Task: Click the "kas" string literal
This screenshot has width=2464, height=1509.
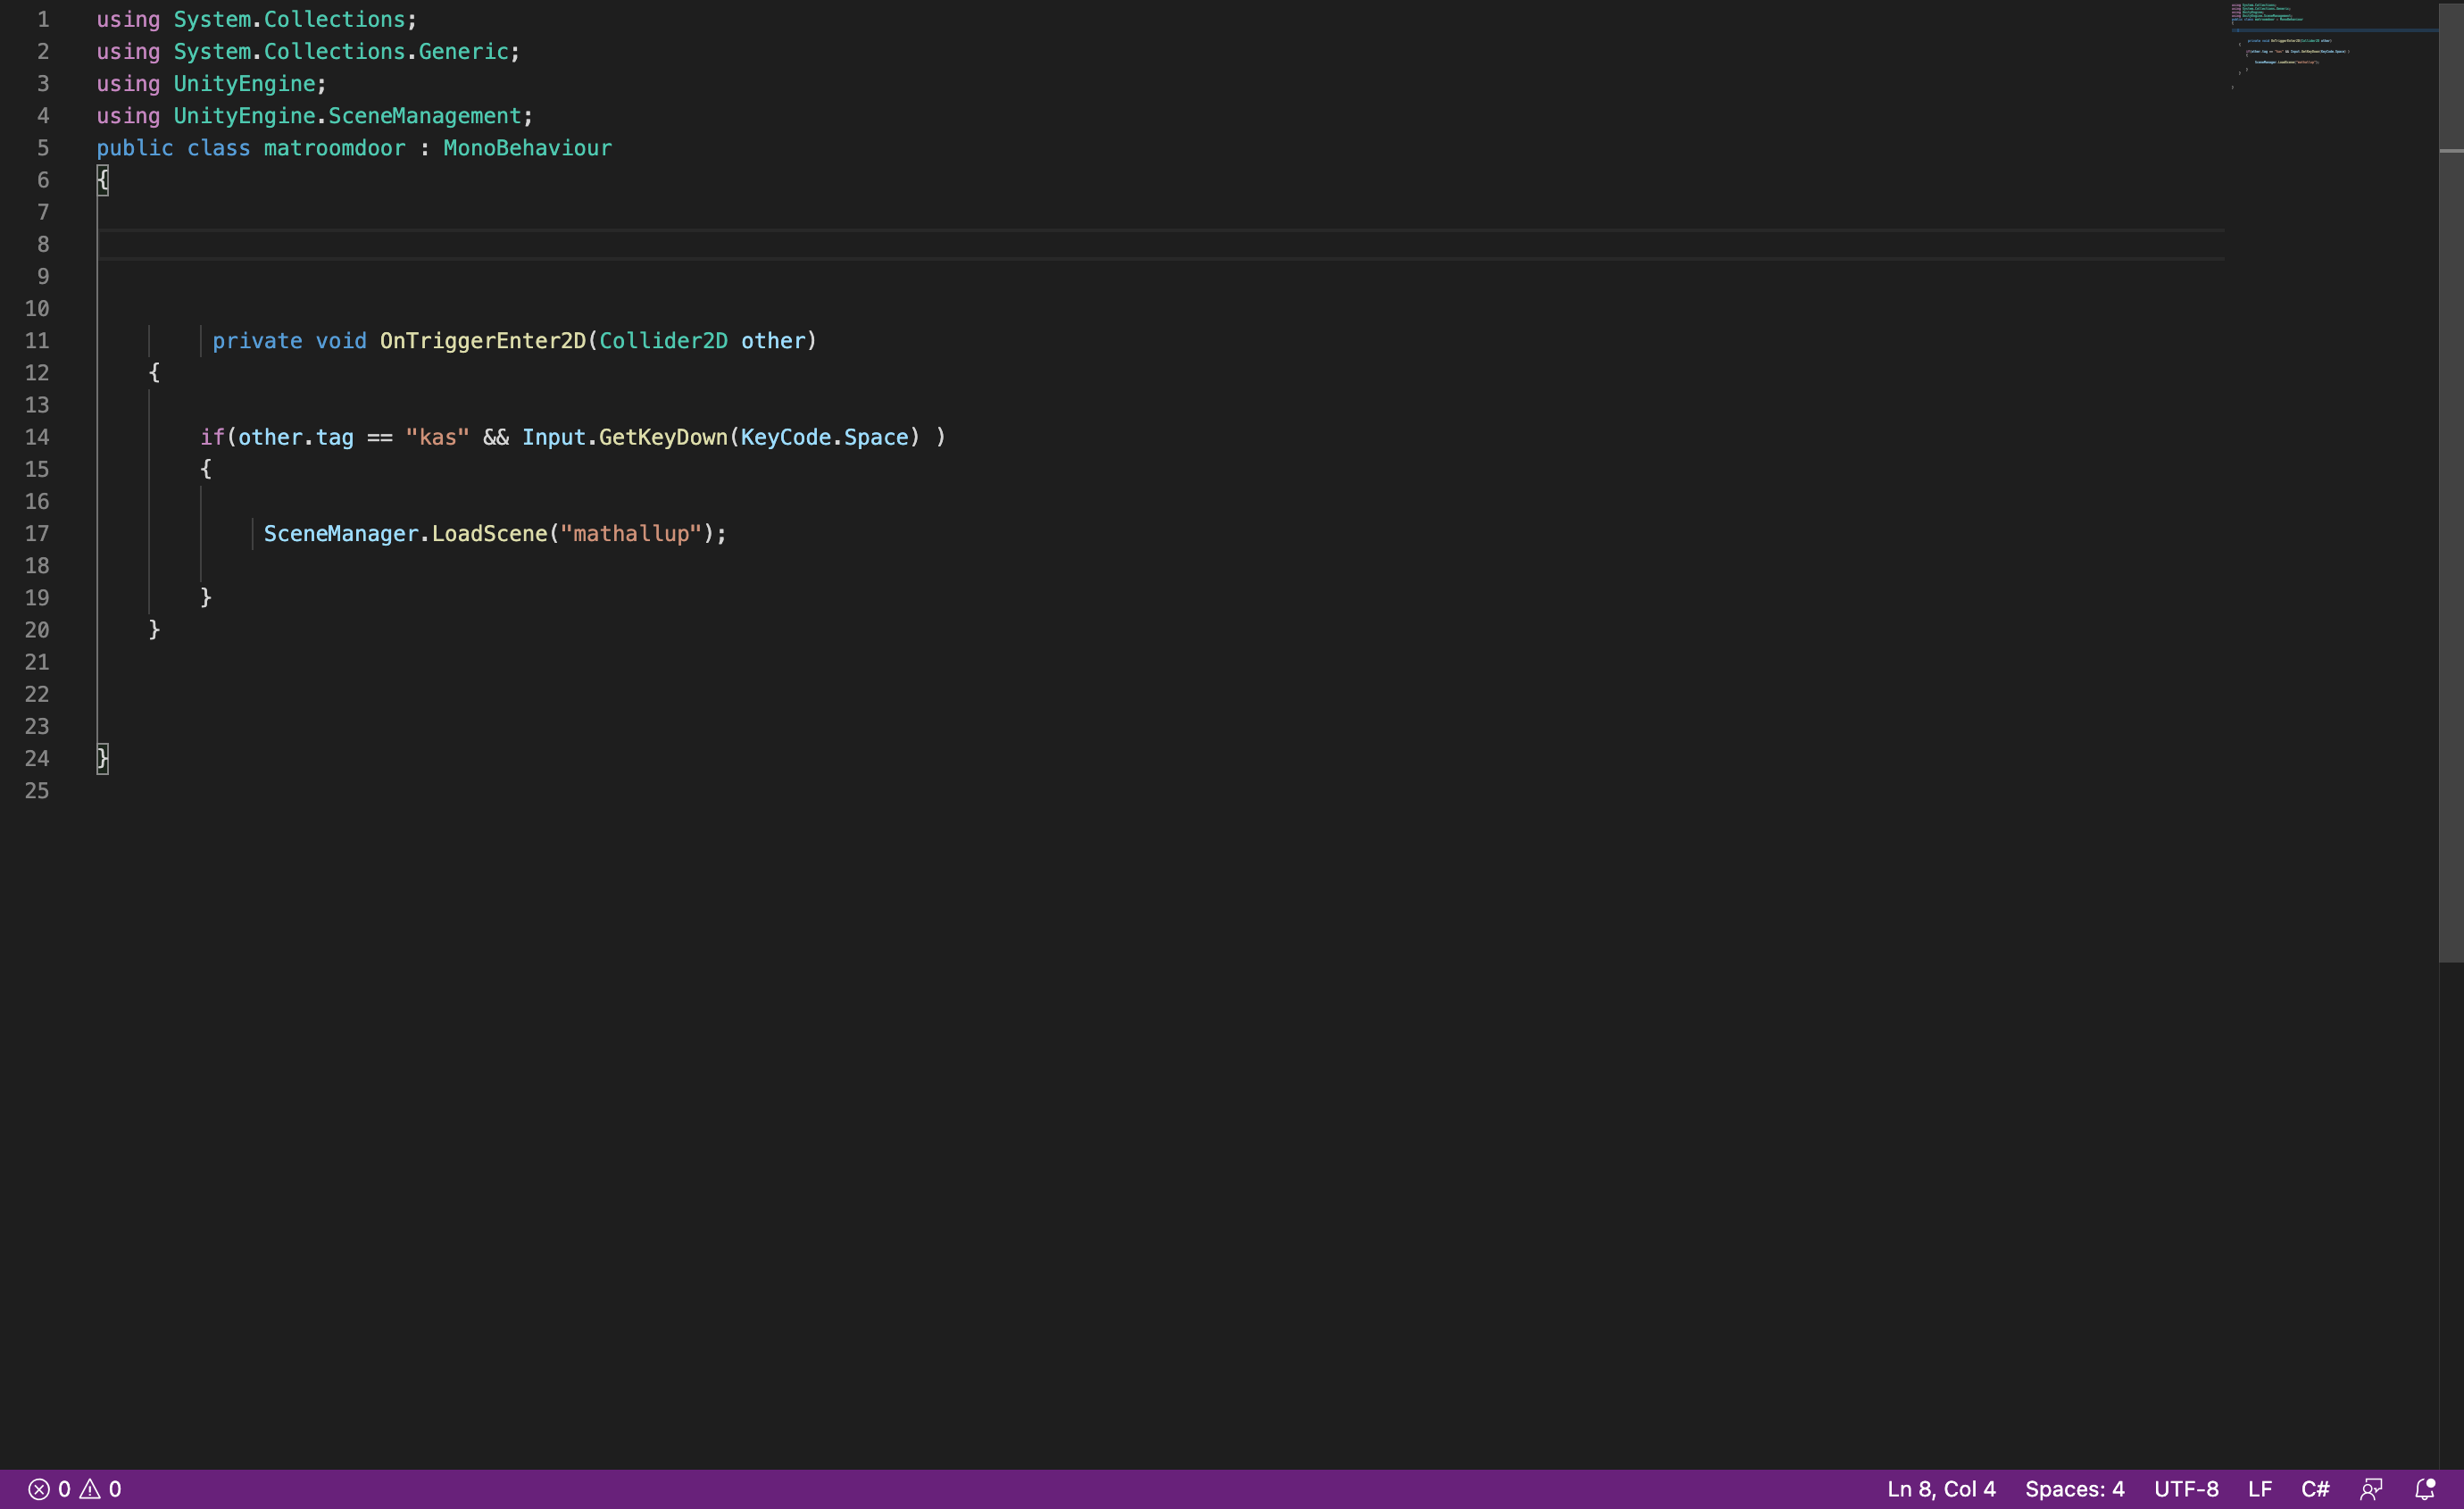Action: coord(438,437)
